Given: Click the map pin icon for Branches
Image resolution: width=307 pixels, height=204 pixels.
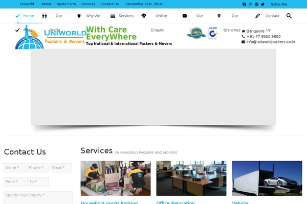Looking at the screenshot, I should [x=219, y=16].
